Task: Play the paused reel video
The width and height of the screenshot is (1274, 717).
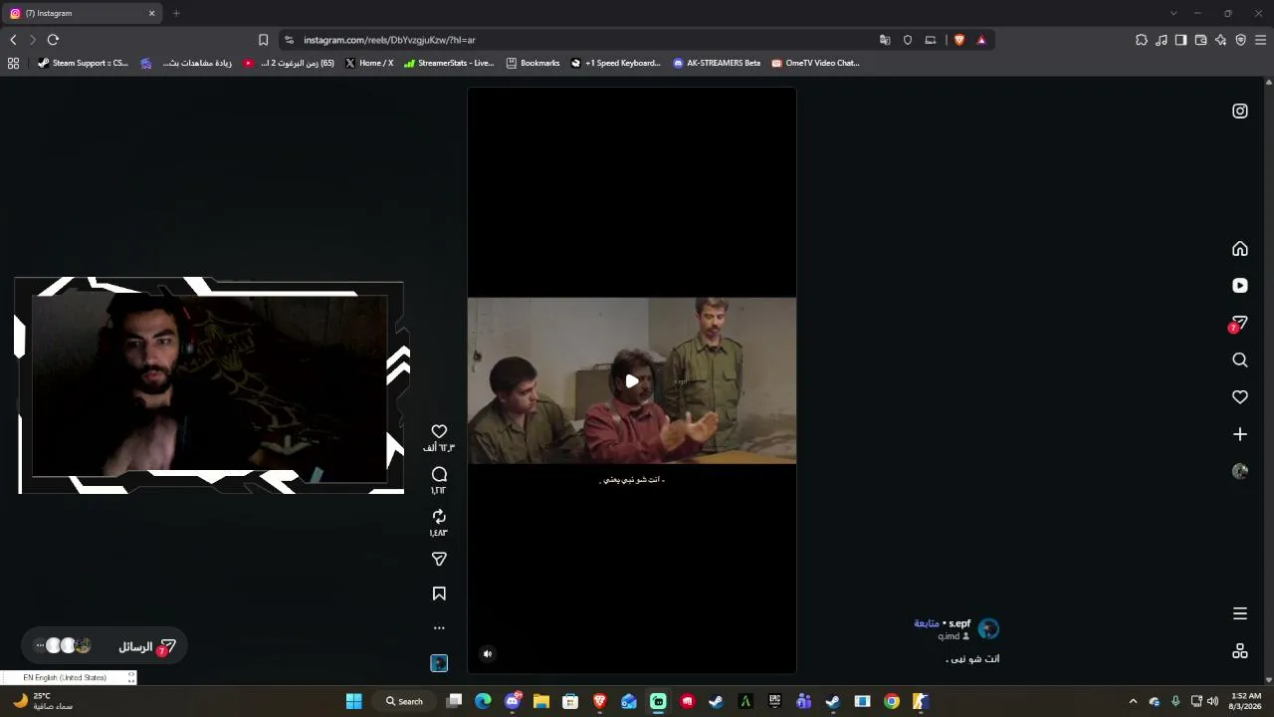Action: pos(632,380)
